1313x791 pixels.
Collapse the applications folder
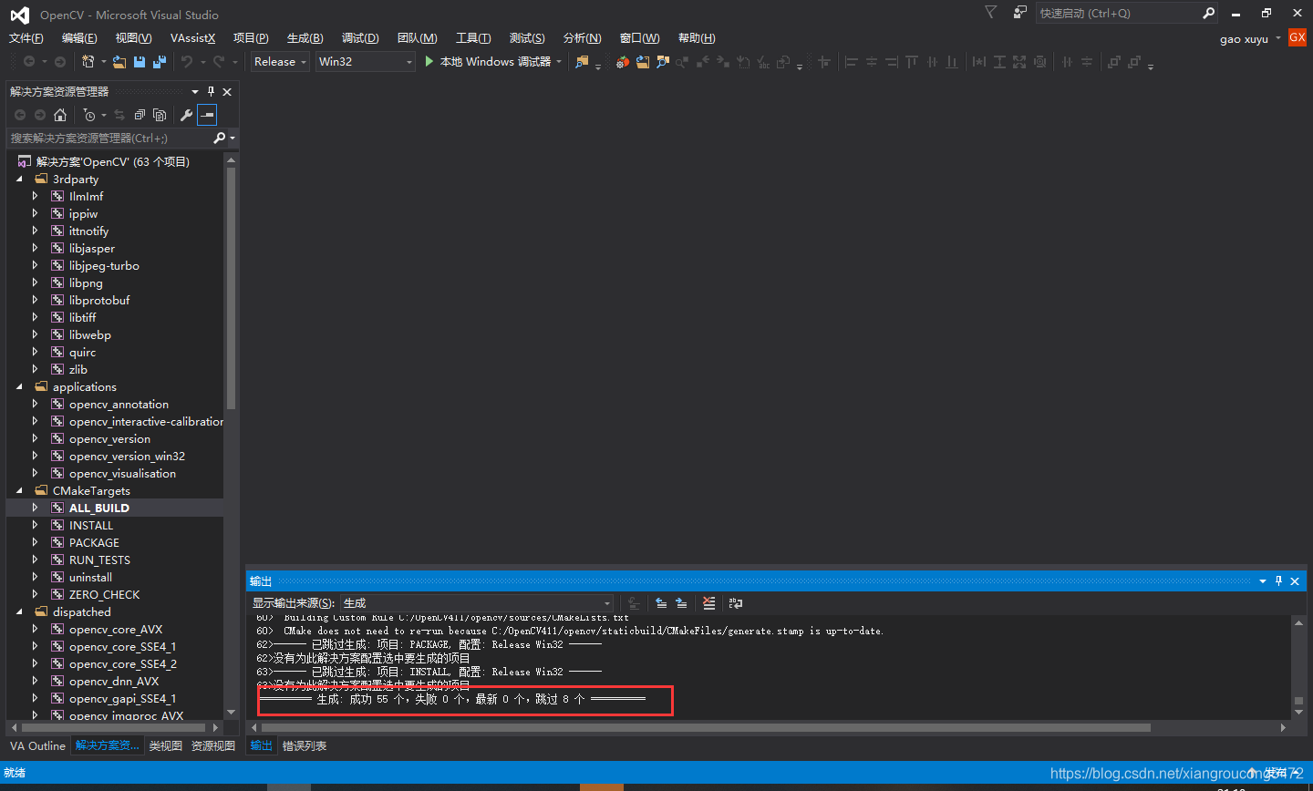pos(20,387)
